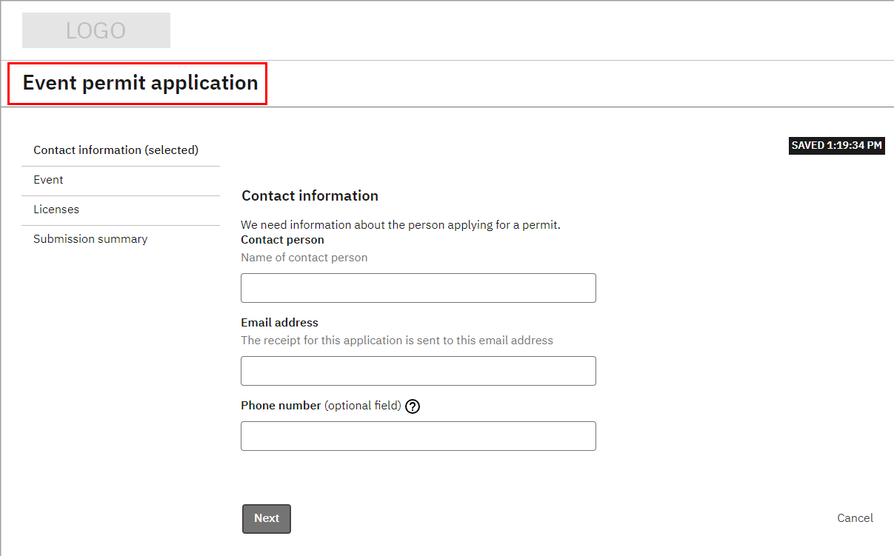Viewport: 894px width, 556px height.
Task: Click the Phone number field label
Action: point(281,406)
